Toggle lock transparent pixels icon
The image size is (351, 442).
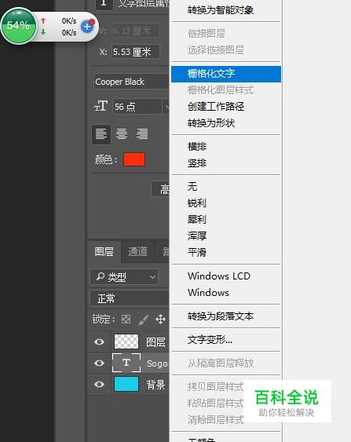point(126,320)
